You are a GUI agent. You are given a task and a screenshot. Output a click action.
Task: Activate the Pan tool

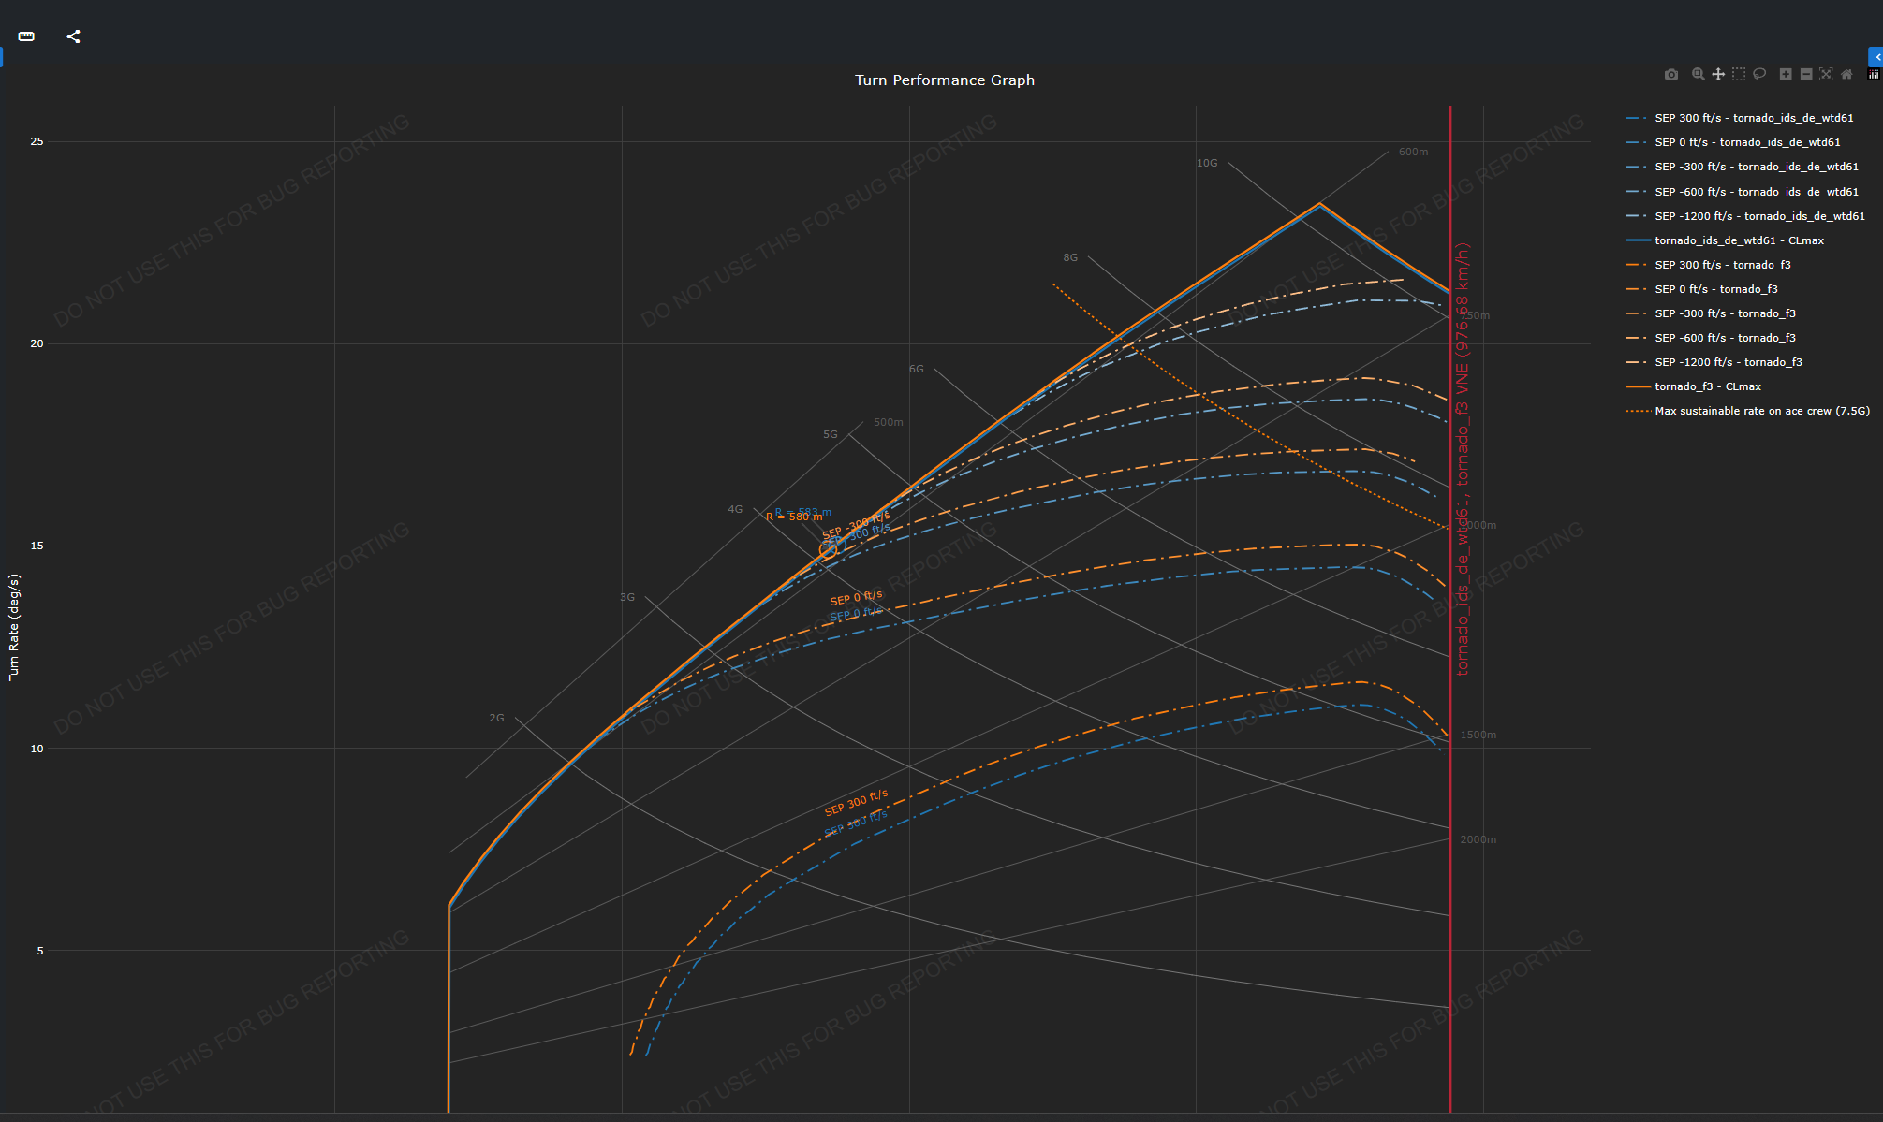(x=1718, y=74)
